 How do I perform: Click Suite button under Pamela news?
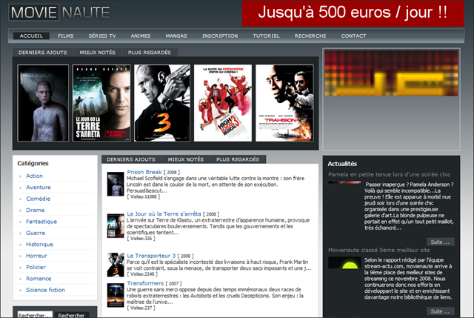pyautogui.click(x=440, y=242)
